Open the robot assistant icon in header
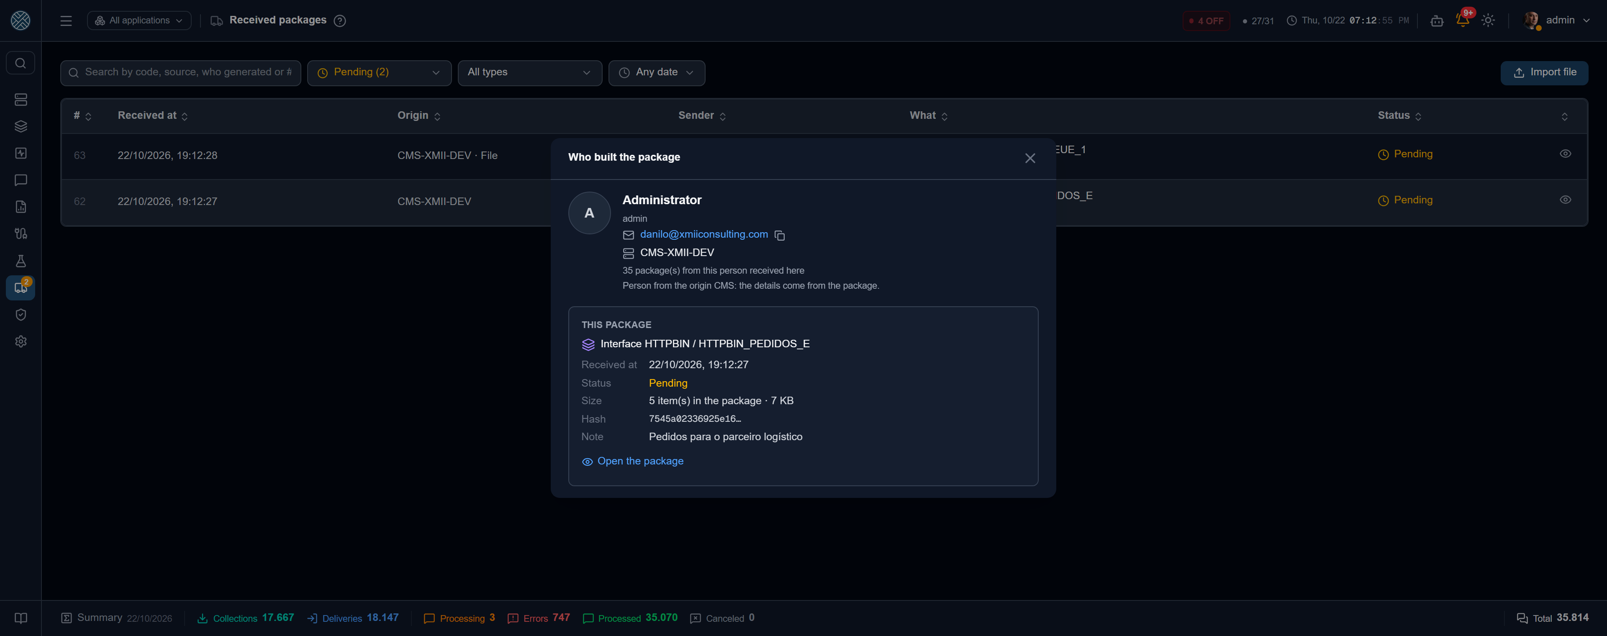This screenshot has width=1607, height=636. [1437, 21]
